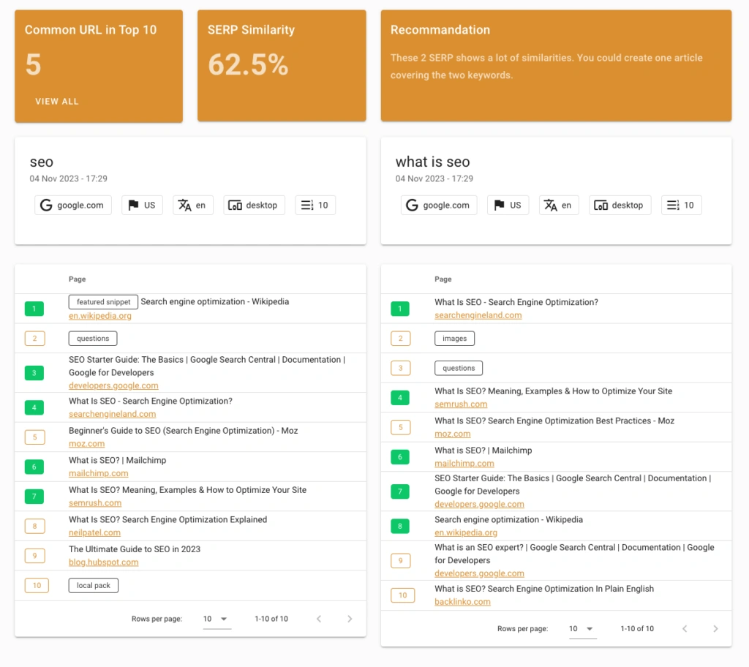749x667 pixels.
Task: Open moz.com link in what is seo row 5
Action: click(452, 434)
